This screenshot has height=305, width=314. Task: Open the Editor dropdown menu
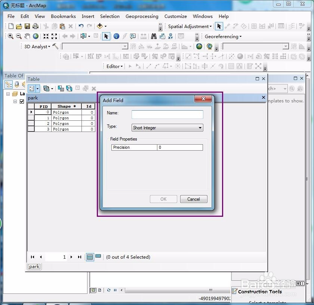(114, 66)
